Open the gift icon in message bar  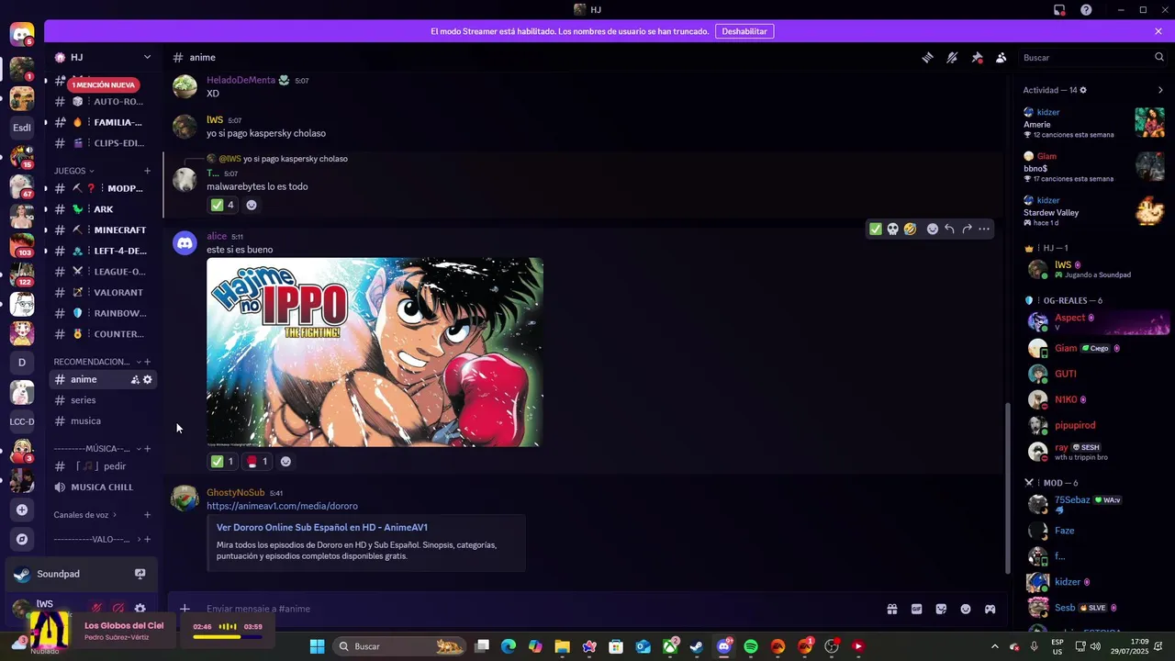tap(891, 609)
